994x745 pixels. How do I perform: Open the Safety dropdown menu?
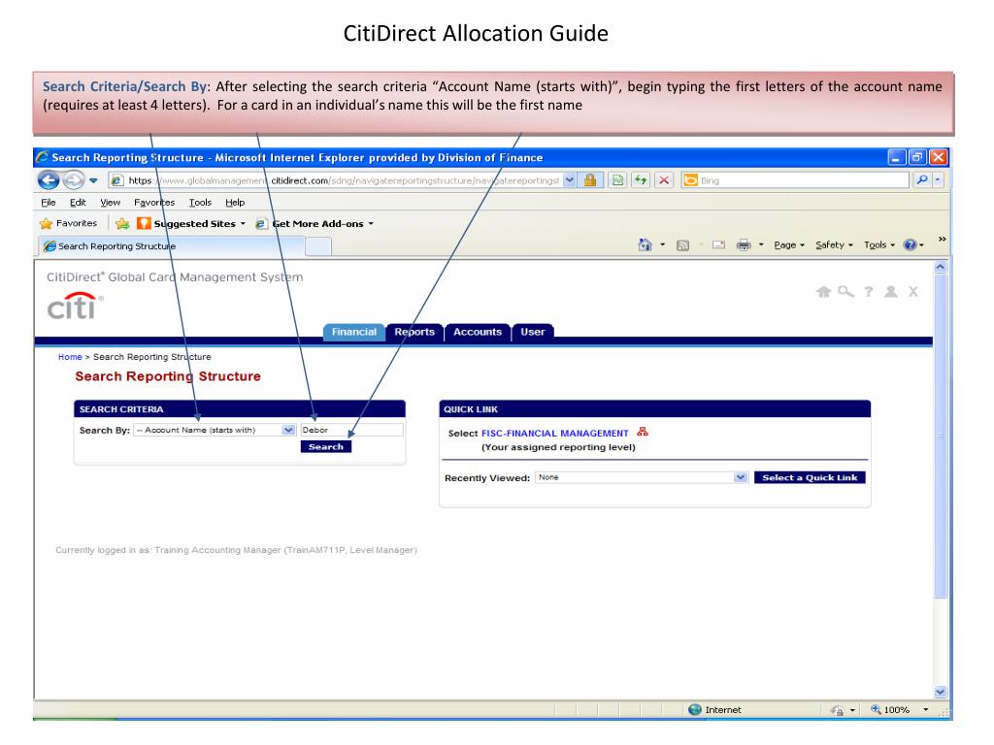tap(834, 245)
